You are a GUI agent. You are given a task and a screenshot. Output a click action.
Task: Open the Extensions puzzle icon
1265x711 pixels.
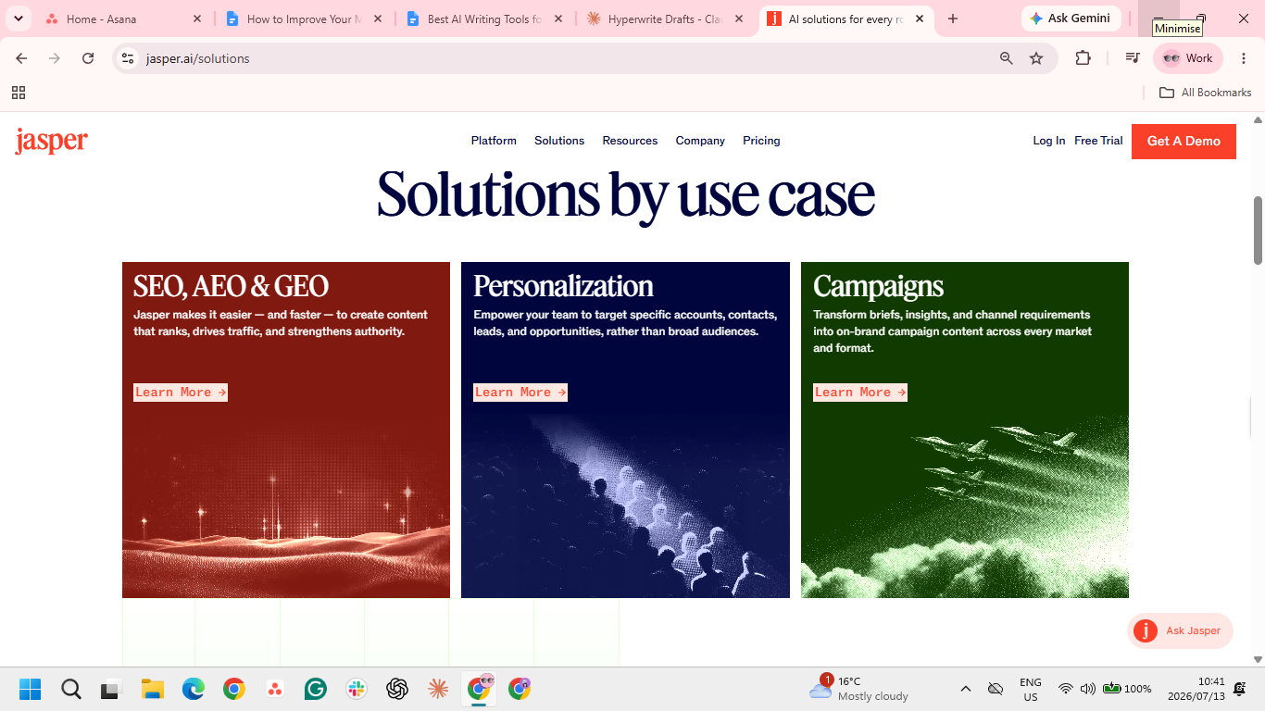click(1083, 58)
